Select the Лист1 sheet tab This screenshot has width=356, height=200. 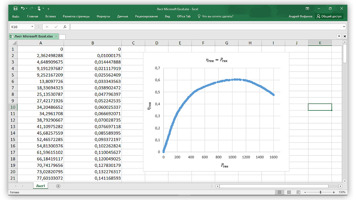[x=41, y=186]
